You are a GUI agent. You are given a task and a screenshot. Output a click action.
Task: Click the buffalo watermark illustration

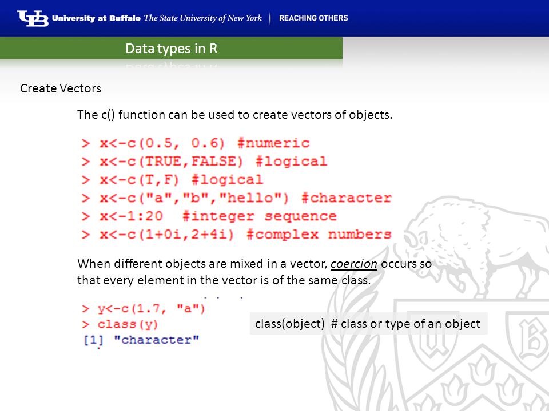tap(473, 245)
